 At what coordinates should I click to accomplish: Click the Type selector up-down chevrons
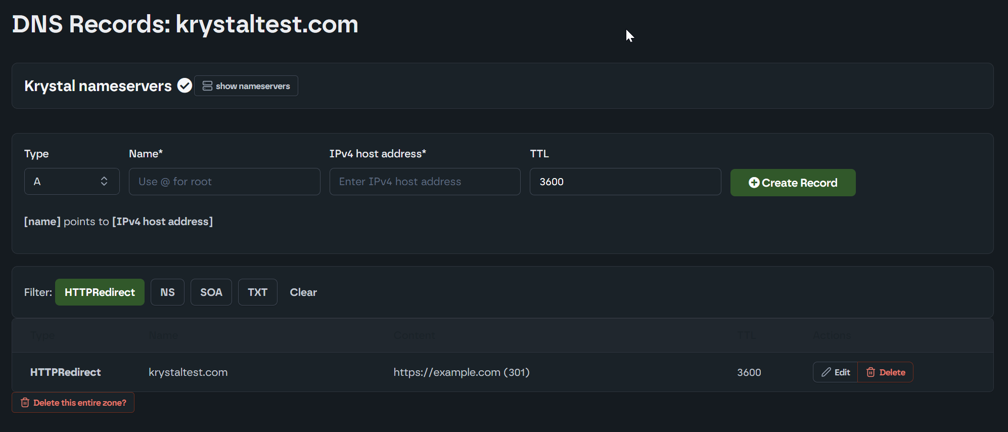coord(104,182)
